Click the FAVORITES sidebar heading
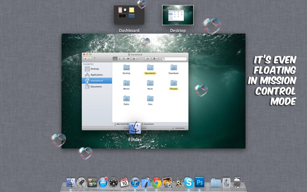 [x=88, y=64]
